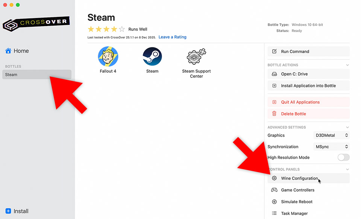Open Task Manager from control panels
This screenshot has width=361, height=219.
tap(294, 213)
